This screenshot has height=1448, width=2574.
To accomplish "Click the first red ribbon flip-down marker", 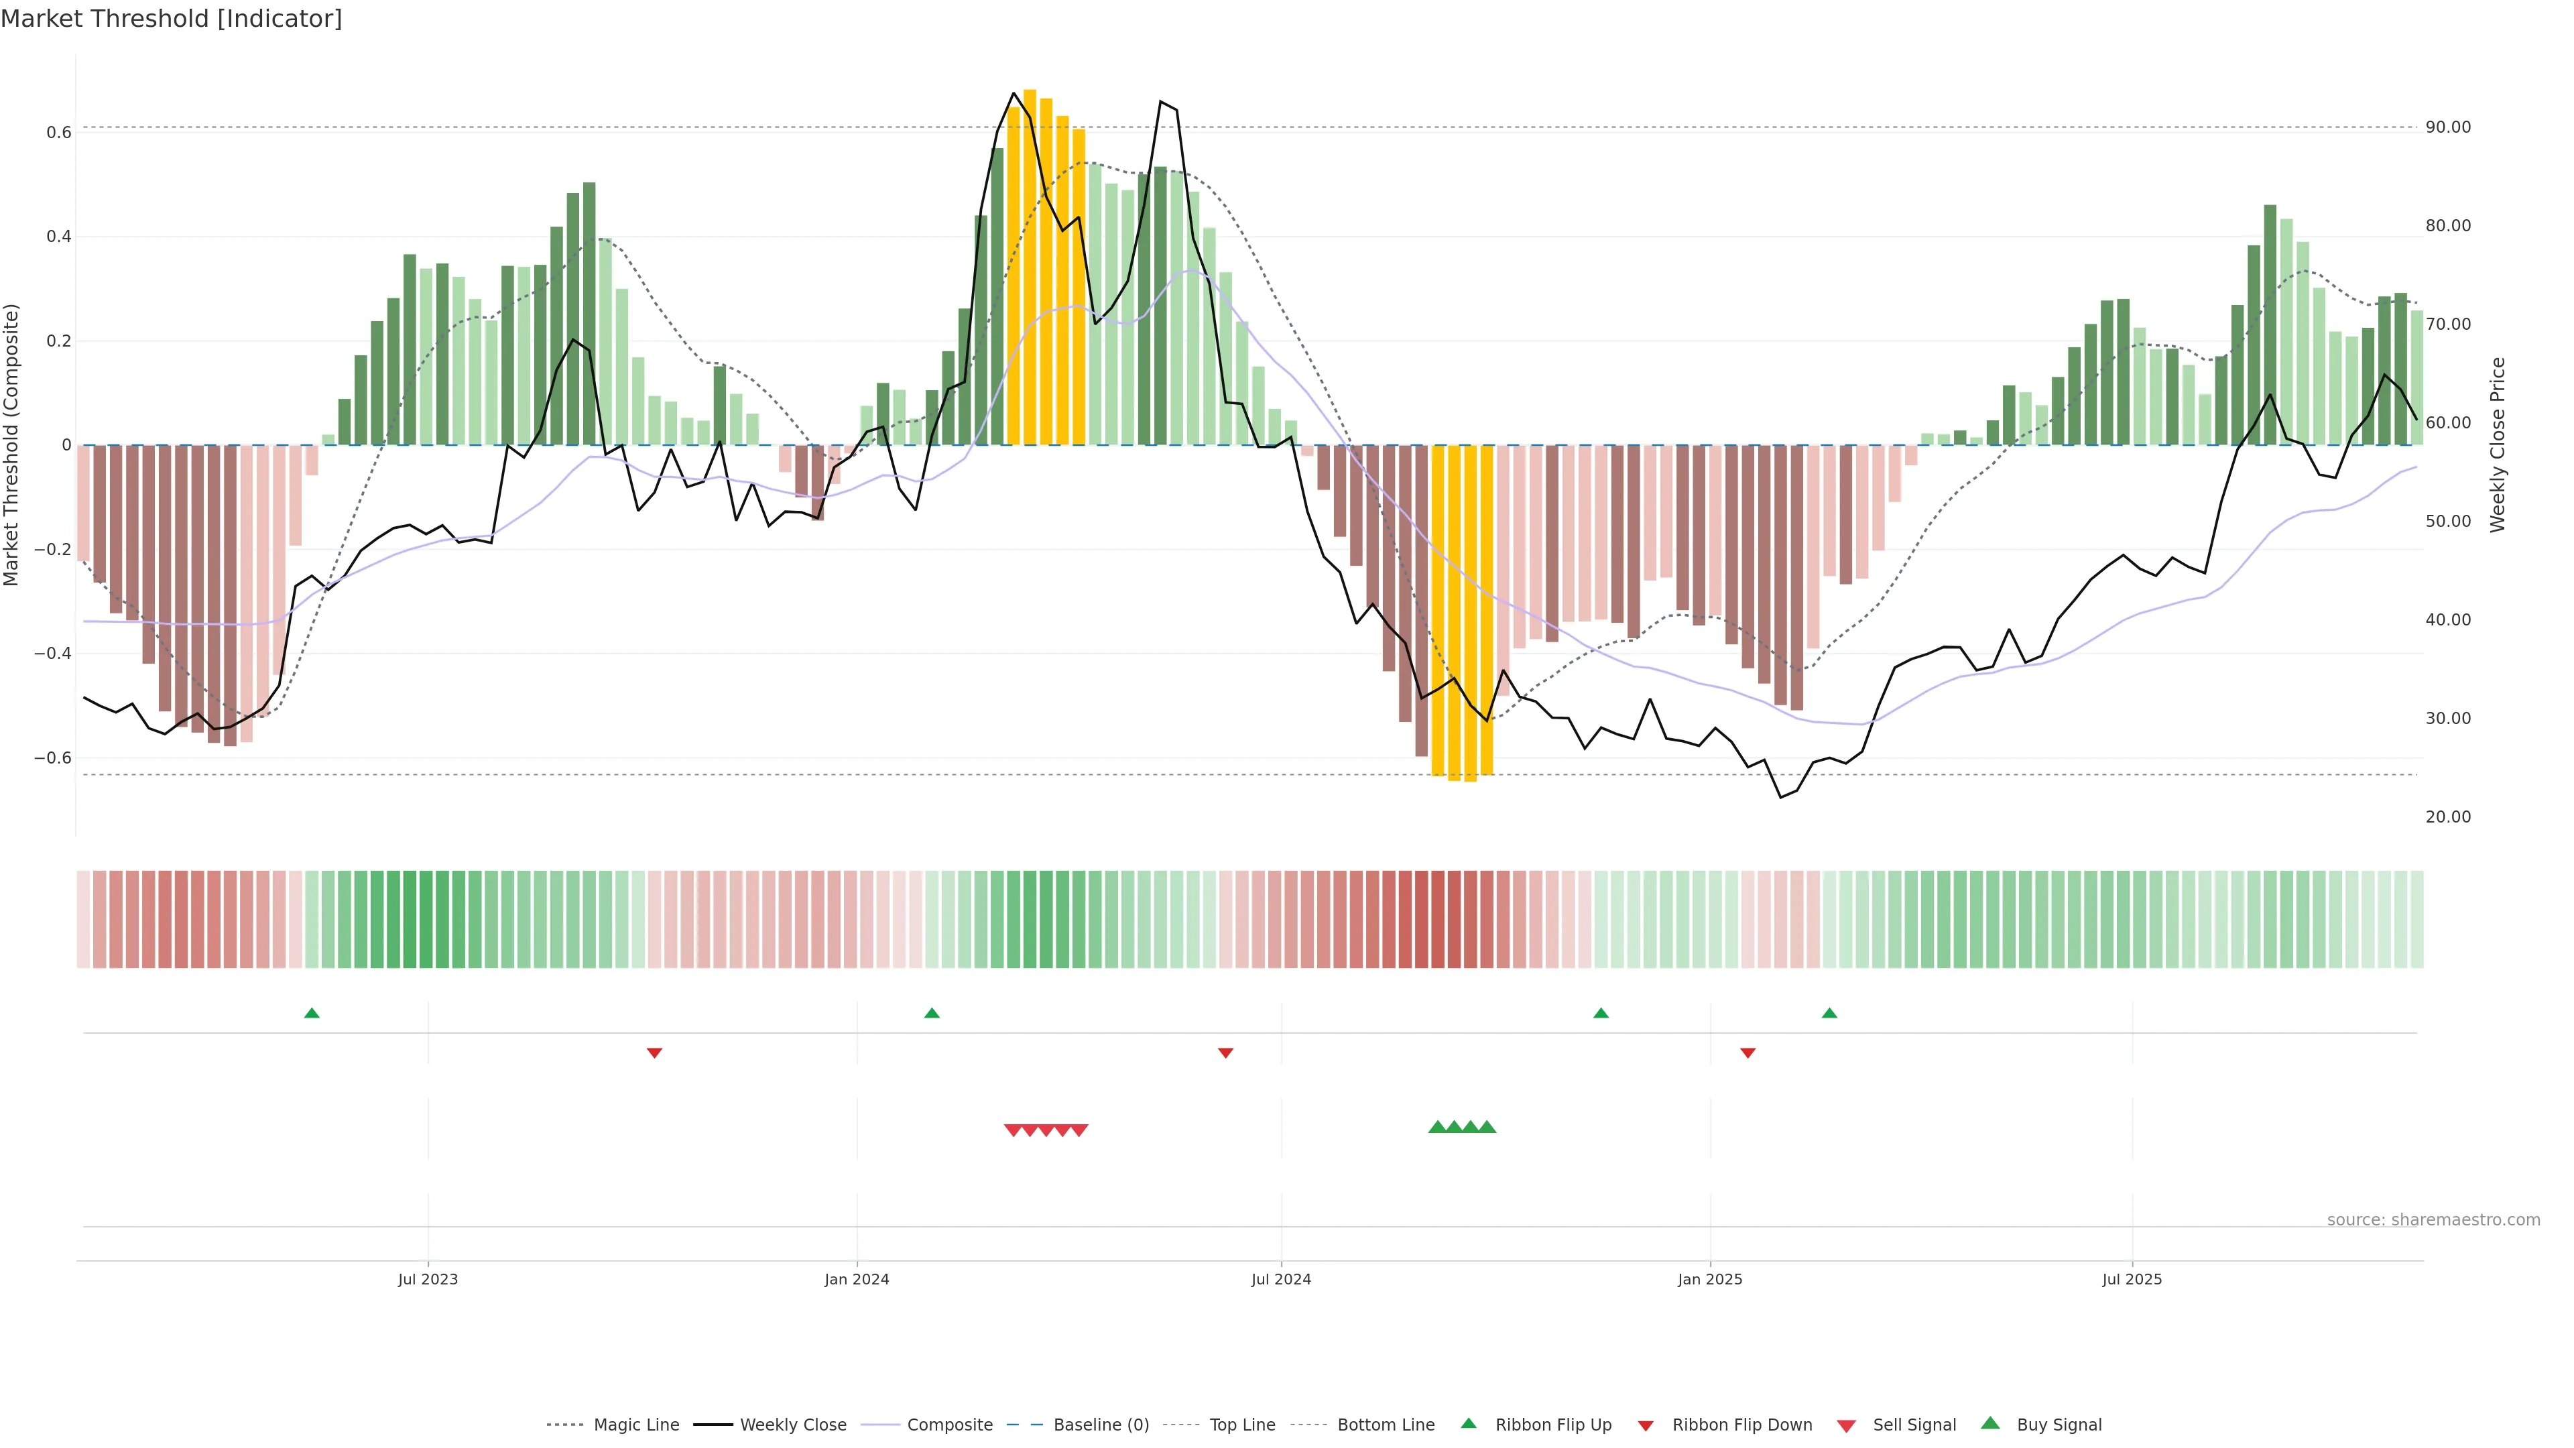I will coord(654,1052).
